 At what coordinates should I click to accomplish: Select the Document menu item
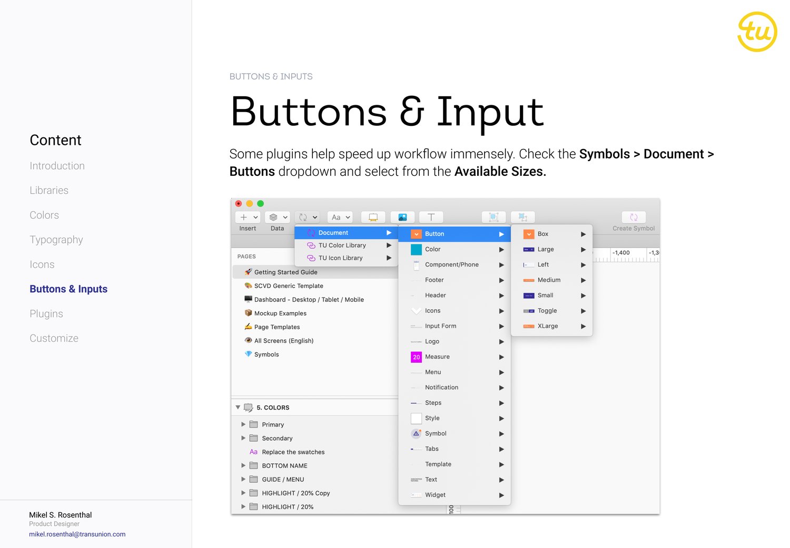346,233
